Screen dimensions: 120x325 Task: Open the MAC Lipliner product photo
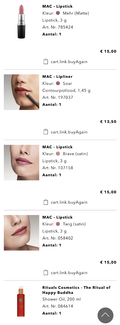(21, 92)
